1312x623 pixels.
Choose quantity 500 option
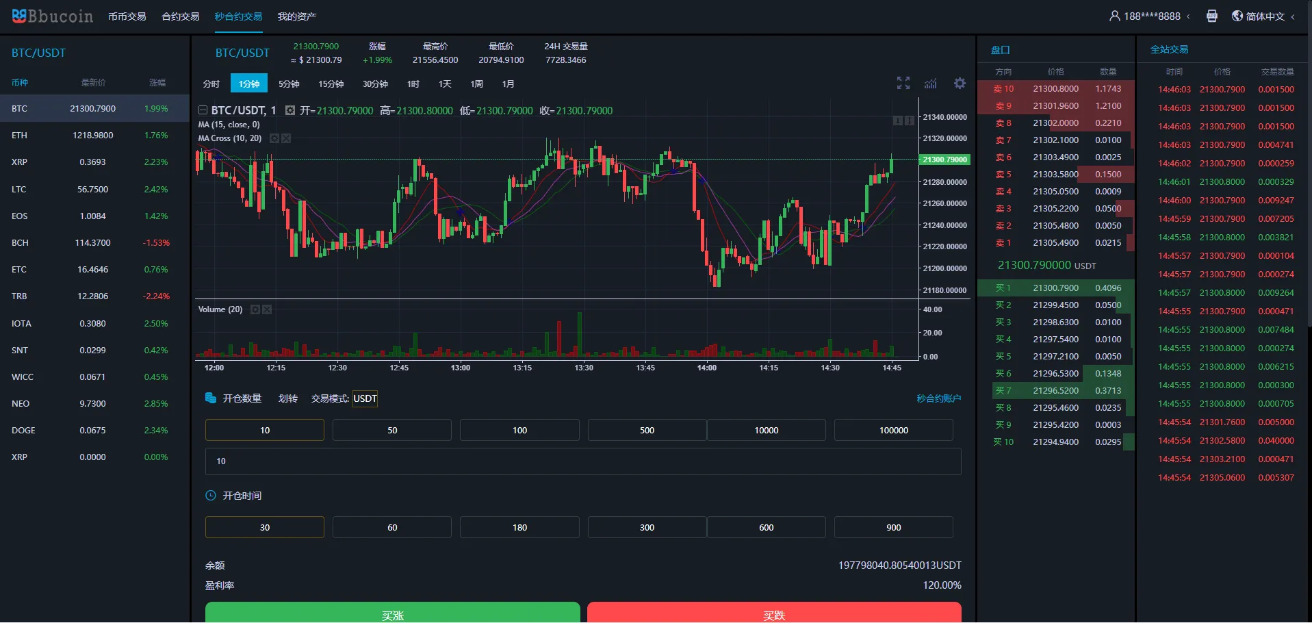(647, 430)
